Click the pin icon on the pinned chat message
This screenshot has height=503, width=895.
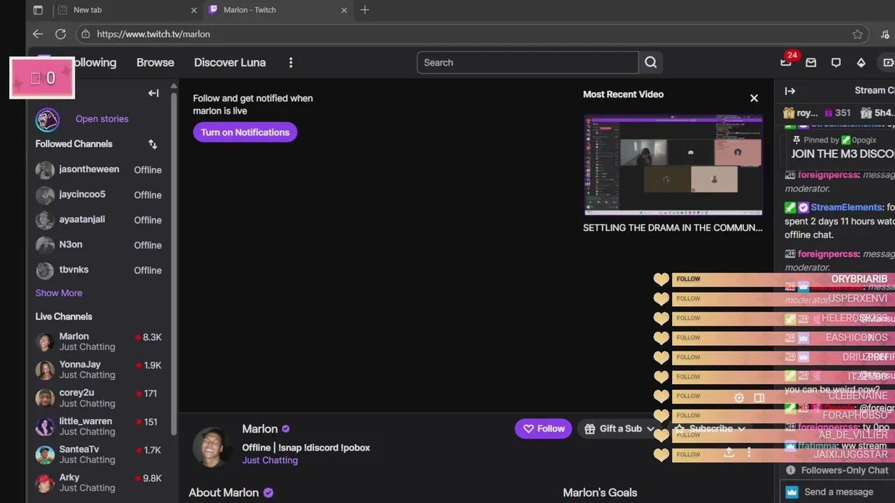[796, 140]
